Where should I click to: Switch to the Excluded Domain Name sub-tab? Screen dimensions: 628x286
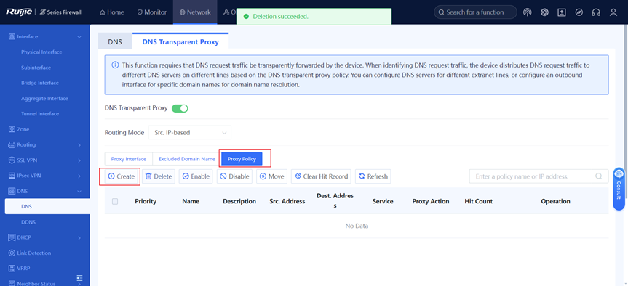(187, 159)
